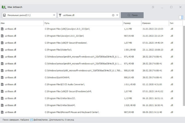Expand the local disks C:\ dropdown
The height and width of the screenshot is (123, 185).
tap(54, 15)
